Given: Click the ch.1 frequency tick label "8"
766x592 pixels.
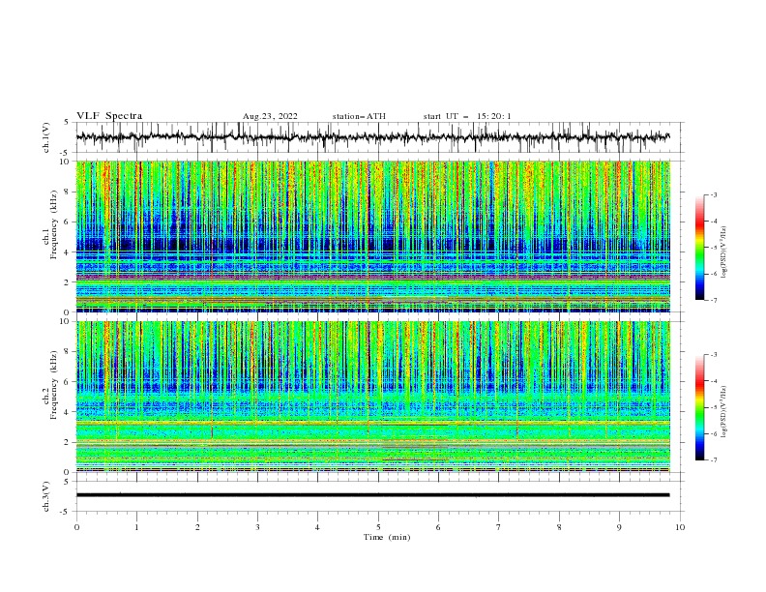Looking at the screenshot, I should (x=69, y=192).
